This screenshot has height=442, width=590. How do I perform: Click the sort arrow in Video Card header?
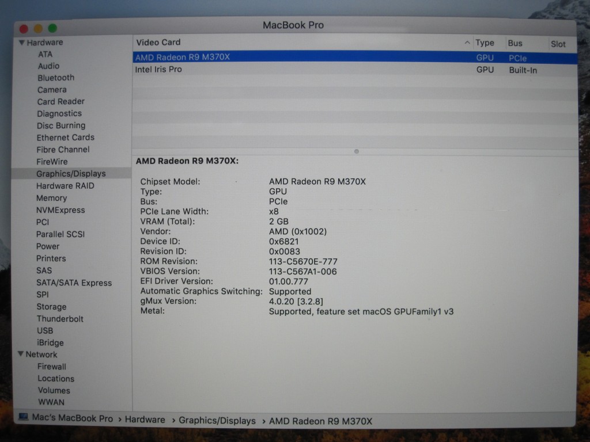tap(467, 43)
